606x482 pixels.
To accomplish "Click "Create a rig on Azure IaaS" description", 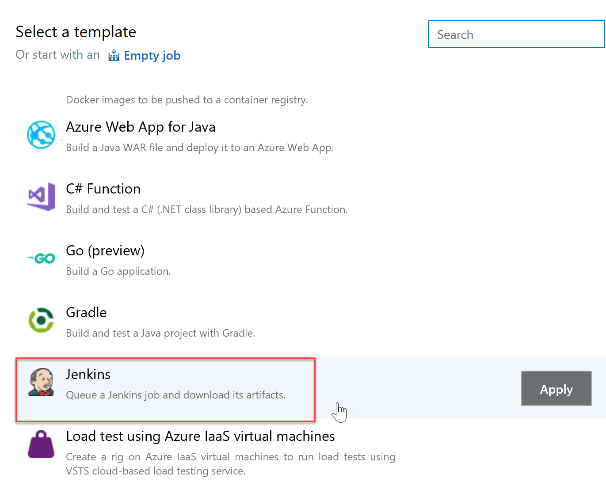I will click(x=230, y=463).
